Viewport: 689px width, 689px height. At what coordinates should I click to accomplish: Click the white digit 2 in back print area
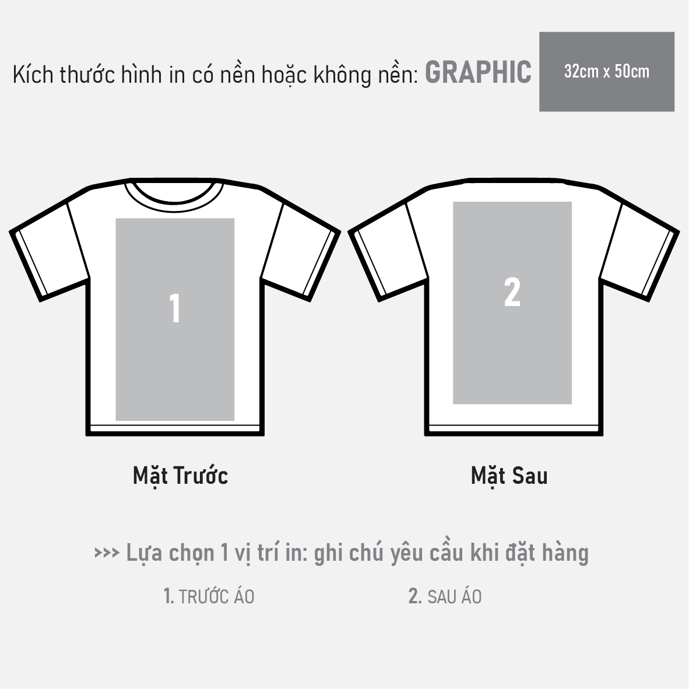[512, 291]
